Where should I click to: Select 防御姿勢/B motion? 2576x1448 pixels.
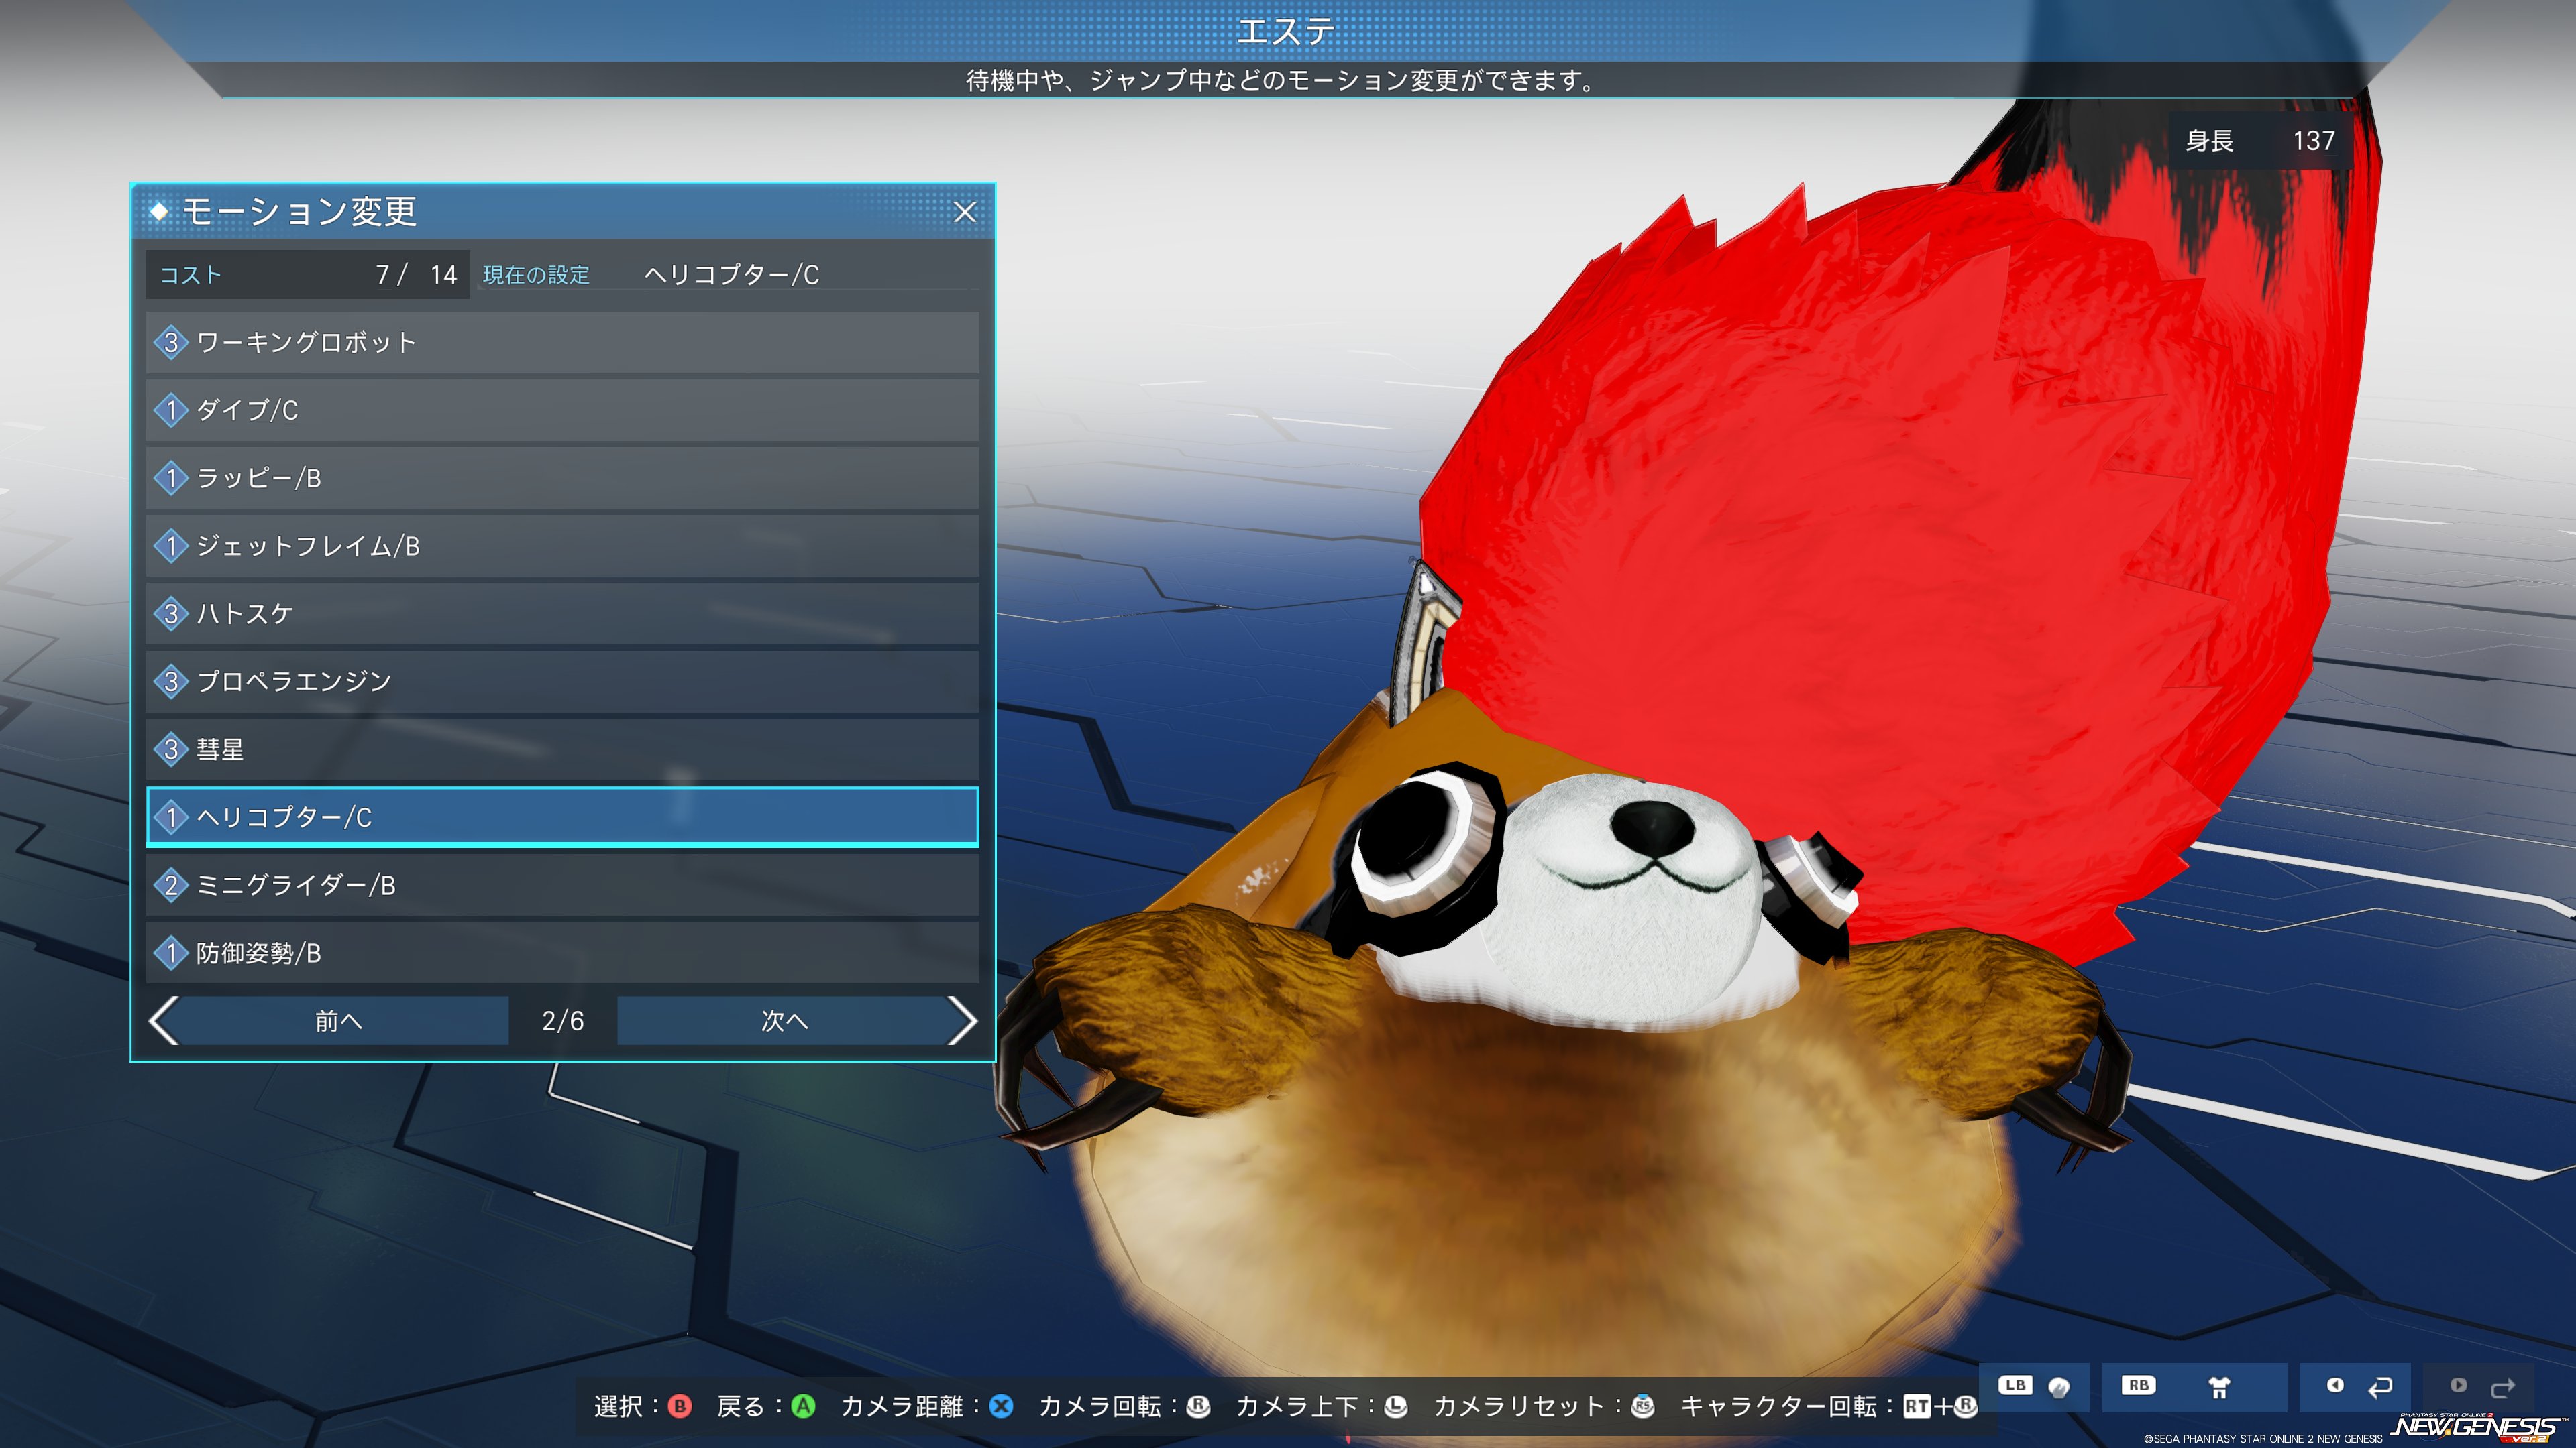point(562,953)
